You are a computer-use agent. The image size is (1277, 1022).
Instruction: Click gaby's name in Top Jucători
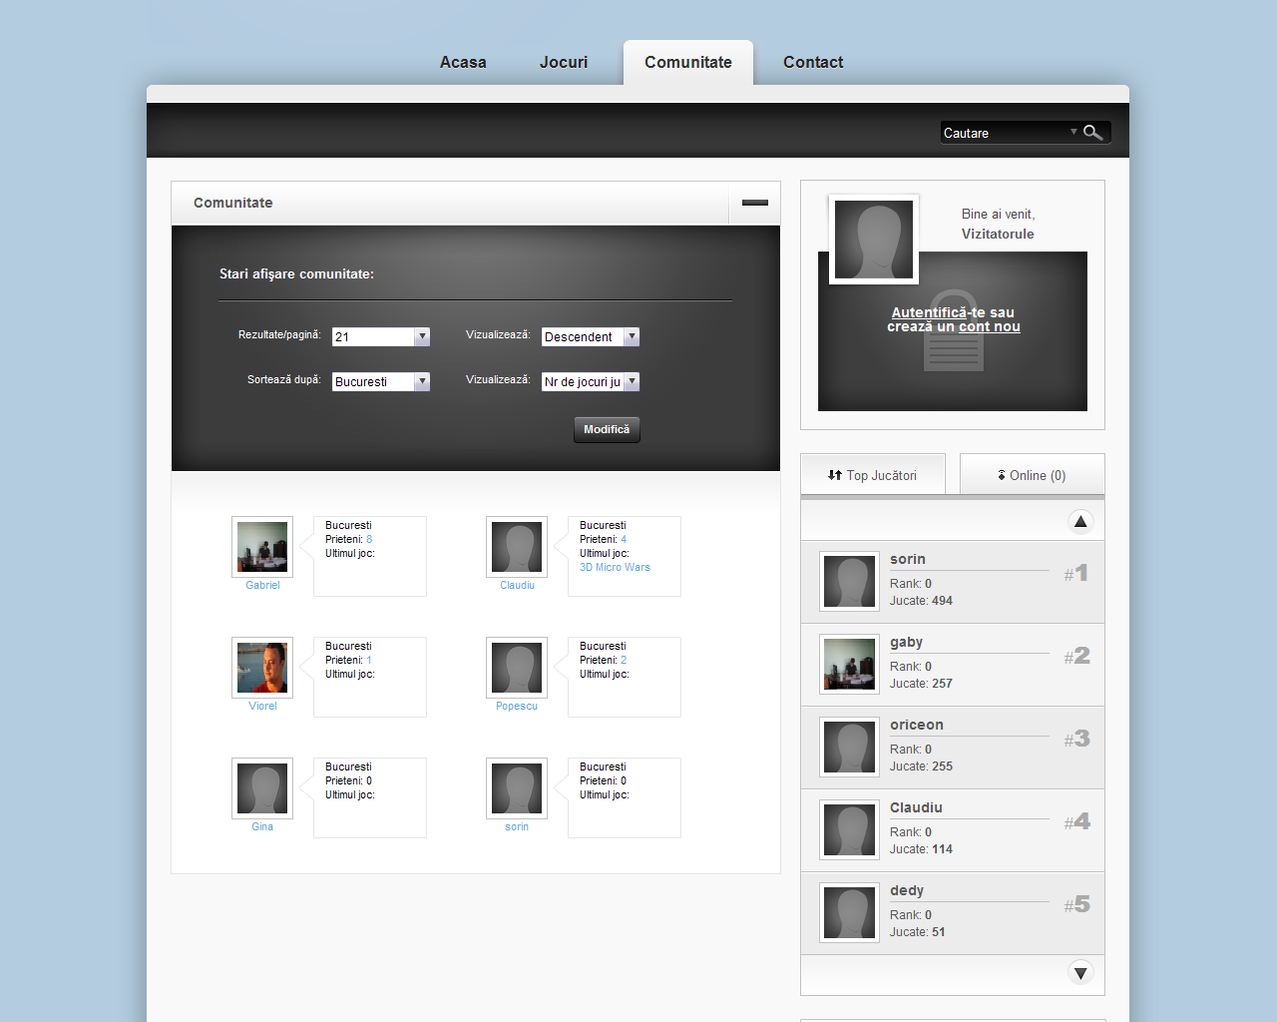click(907, 642)
